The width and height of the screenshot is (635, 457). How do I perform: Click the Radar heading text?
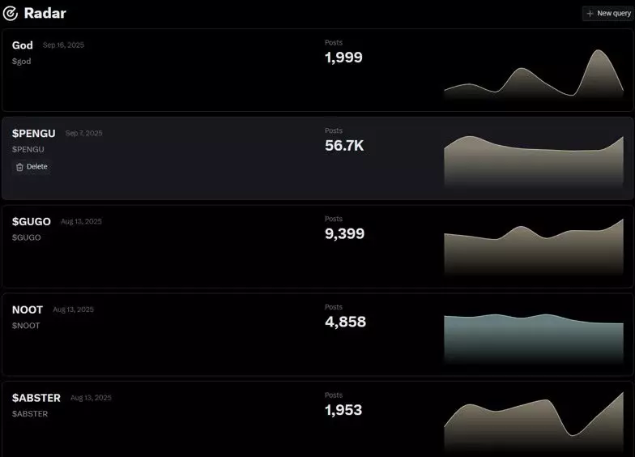[45, 13]
